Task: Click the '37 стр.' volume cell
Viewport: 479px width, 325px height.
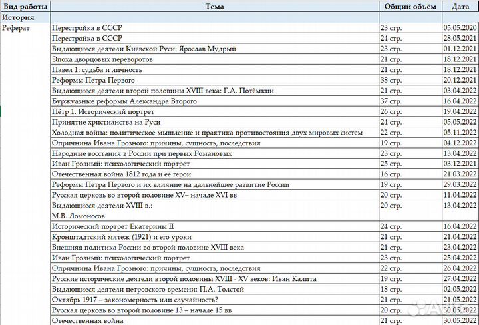Action: click(x=410, y=101)
